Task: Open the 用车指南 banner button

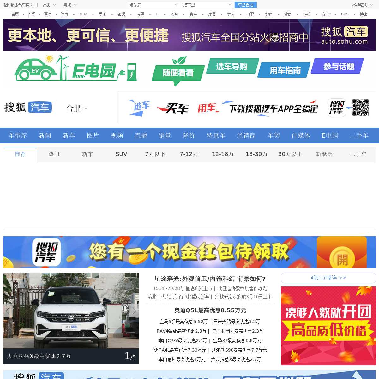Action: coord(284,70)
